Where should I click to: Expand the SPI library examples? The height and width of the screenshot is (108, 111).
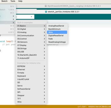click(31, 92)
